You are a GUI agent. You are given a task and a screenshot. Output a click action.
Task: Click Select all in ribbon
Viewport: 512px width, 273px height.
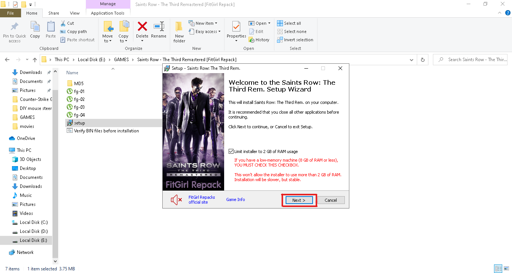pos(289,23)
